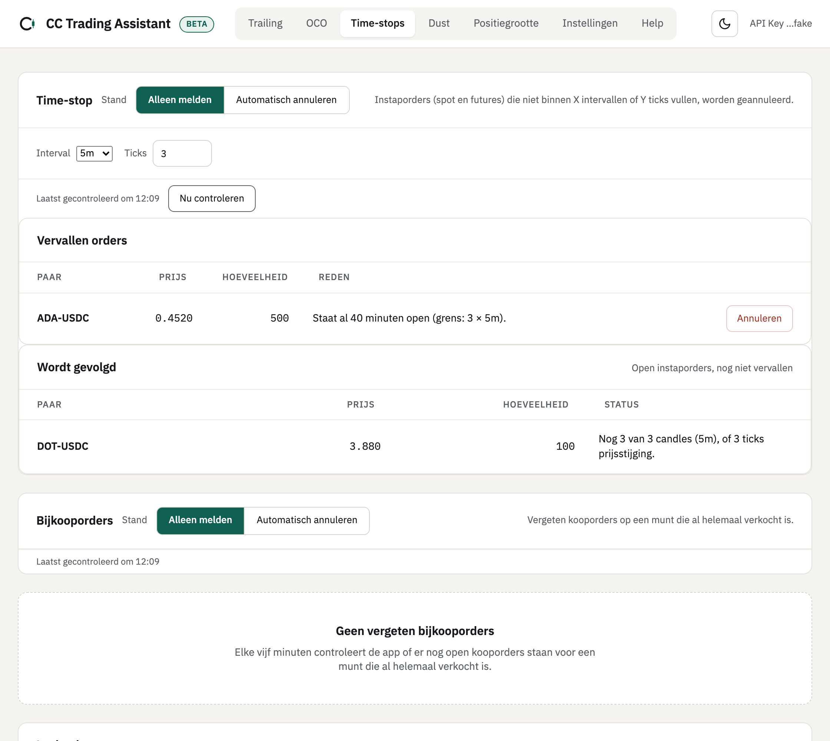This screenshot has height=741, width=830.
Task: Set Time-stop mode to Automatisch annuleren
Action: pos(286,100)
